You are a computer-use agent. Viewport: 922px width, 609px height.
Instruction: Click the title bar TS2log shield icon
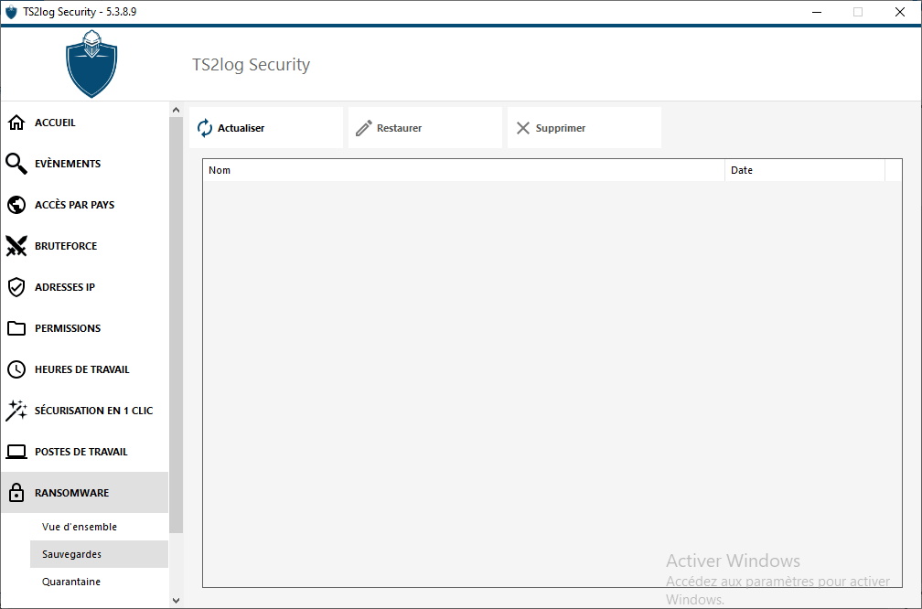pyautogui.click(x=11, y=12)
